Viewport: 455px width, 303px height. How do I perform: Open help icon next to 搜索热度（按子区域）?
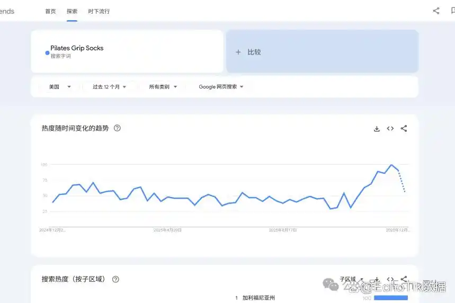pos(115,279)
